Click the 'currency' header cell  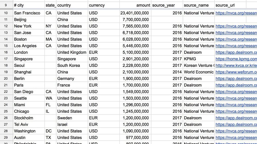(103, 5)
